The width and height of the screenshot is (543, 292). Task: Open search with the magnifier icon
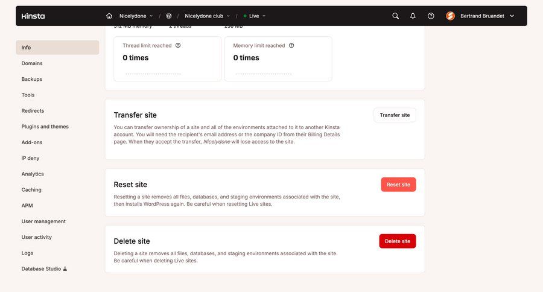click(x=396, y=16)
